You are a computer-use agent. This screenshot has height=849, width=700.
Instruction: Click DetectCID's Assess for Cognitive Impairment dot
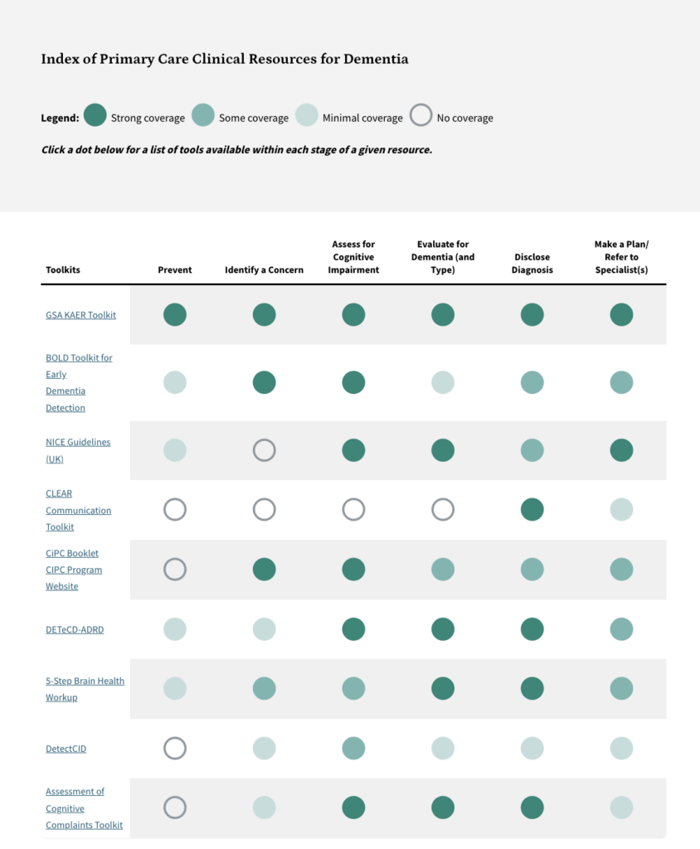[353, 749]
